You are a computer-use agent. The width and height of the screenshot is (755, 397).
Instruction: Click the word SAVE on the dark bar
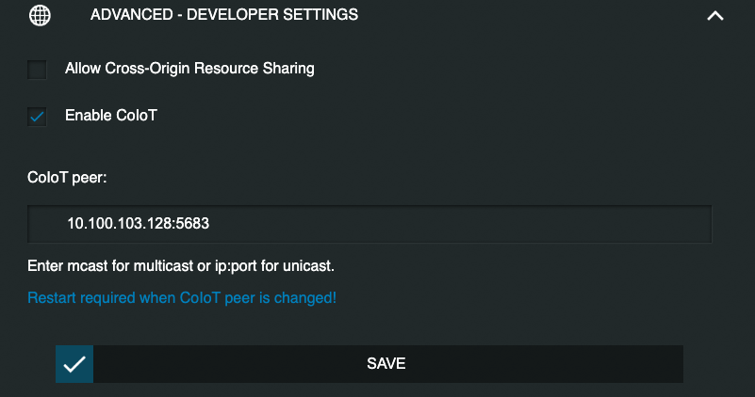[x=386, y=364]
